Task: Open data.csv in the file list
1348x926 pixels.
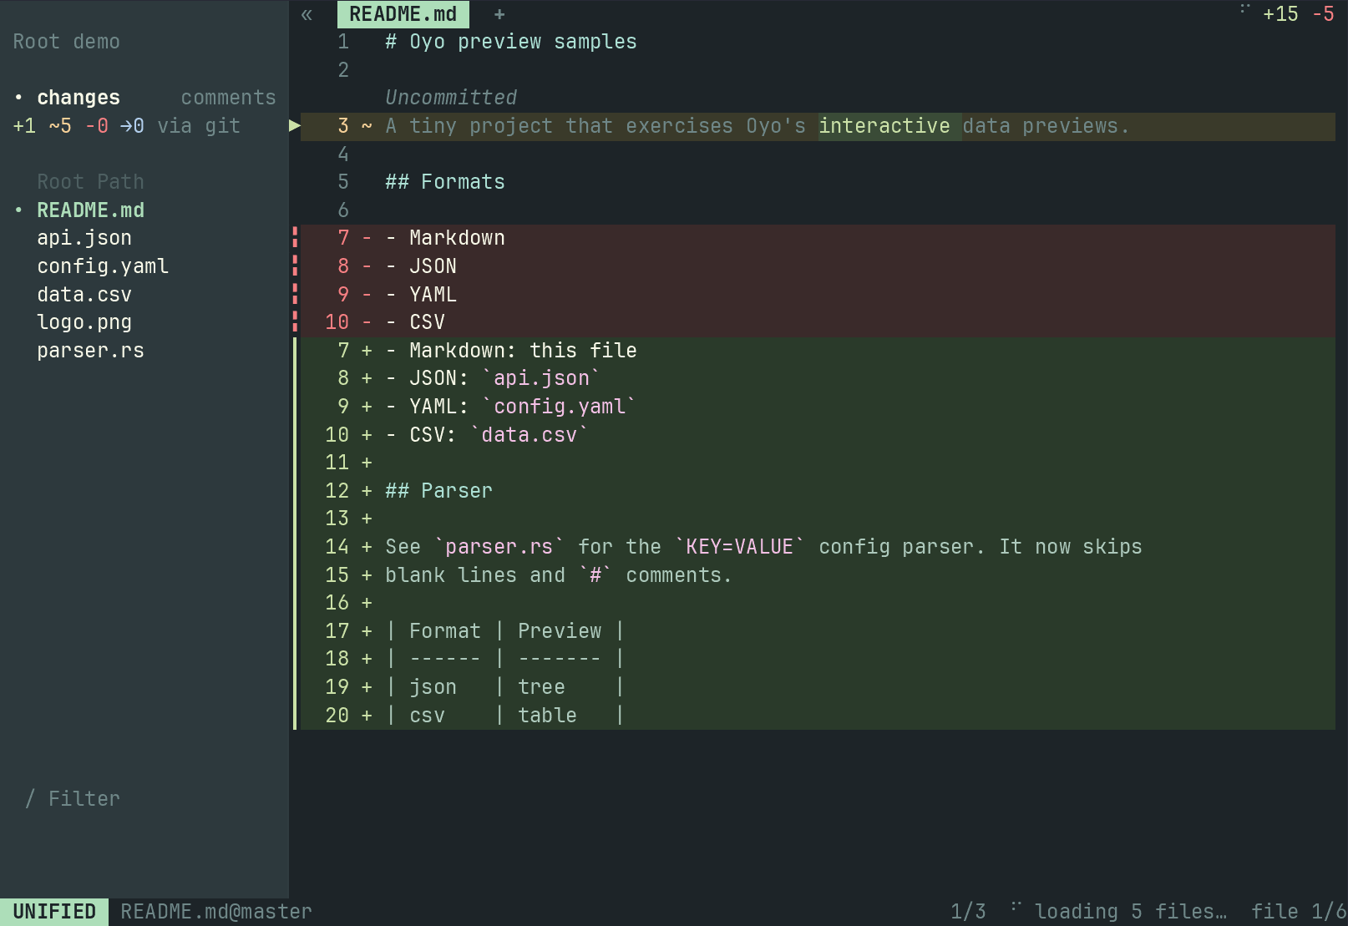Action: pos(84,295)
